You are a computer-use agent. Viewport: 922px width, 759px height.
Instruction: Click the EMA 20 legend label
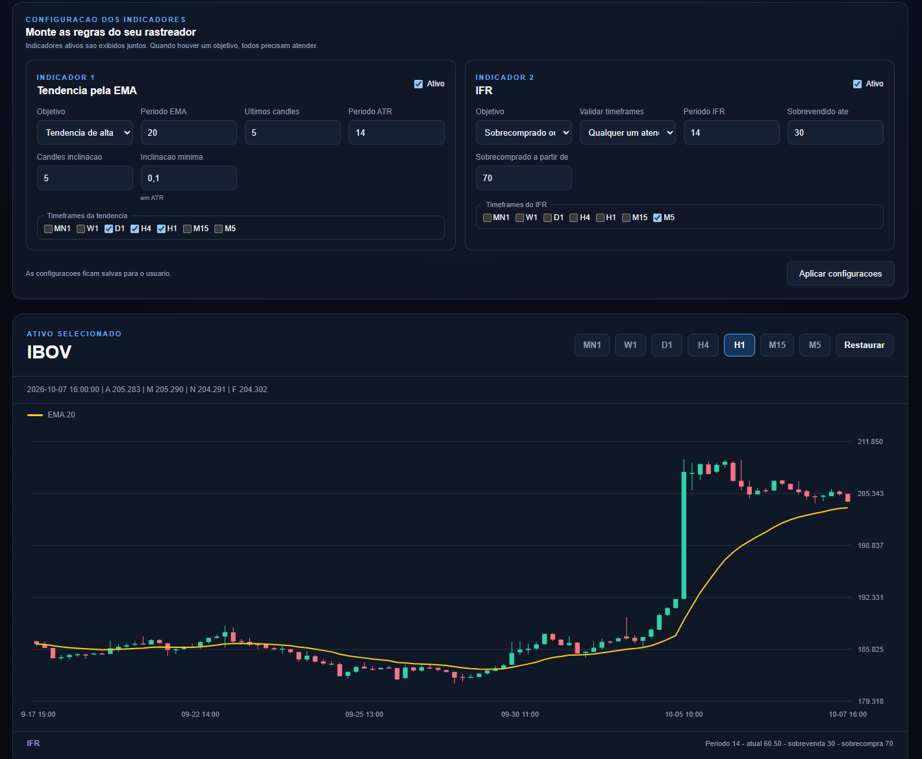[x=61, y=415]
